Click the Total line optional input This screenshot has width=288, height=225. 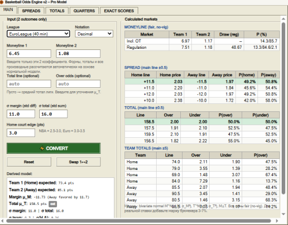click(29, 84)
